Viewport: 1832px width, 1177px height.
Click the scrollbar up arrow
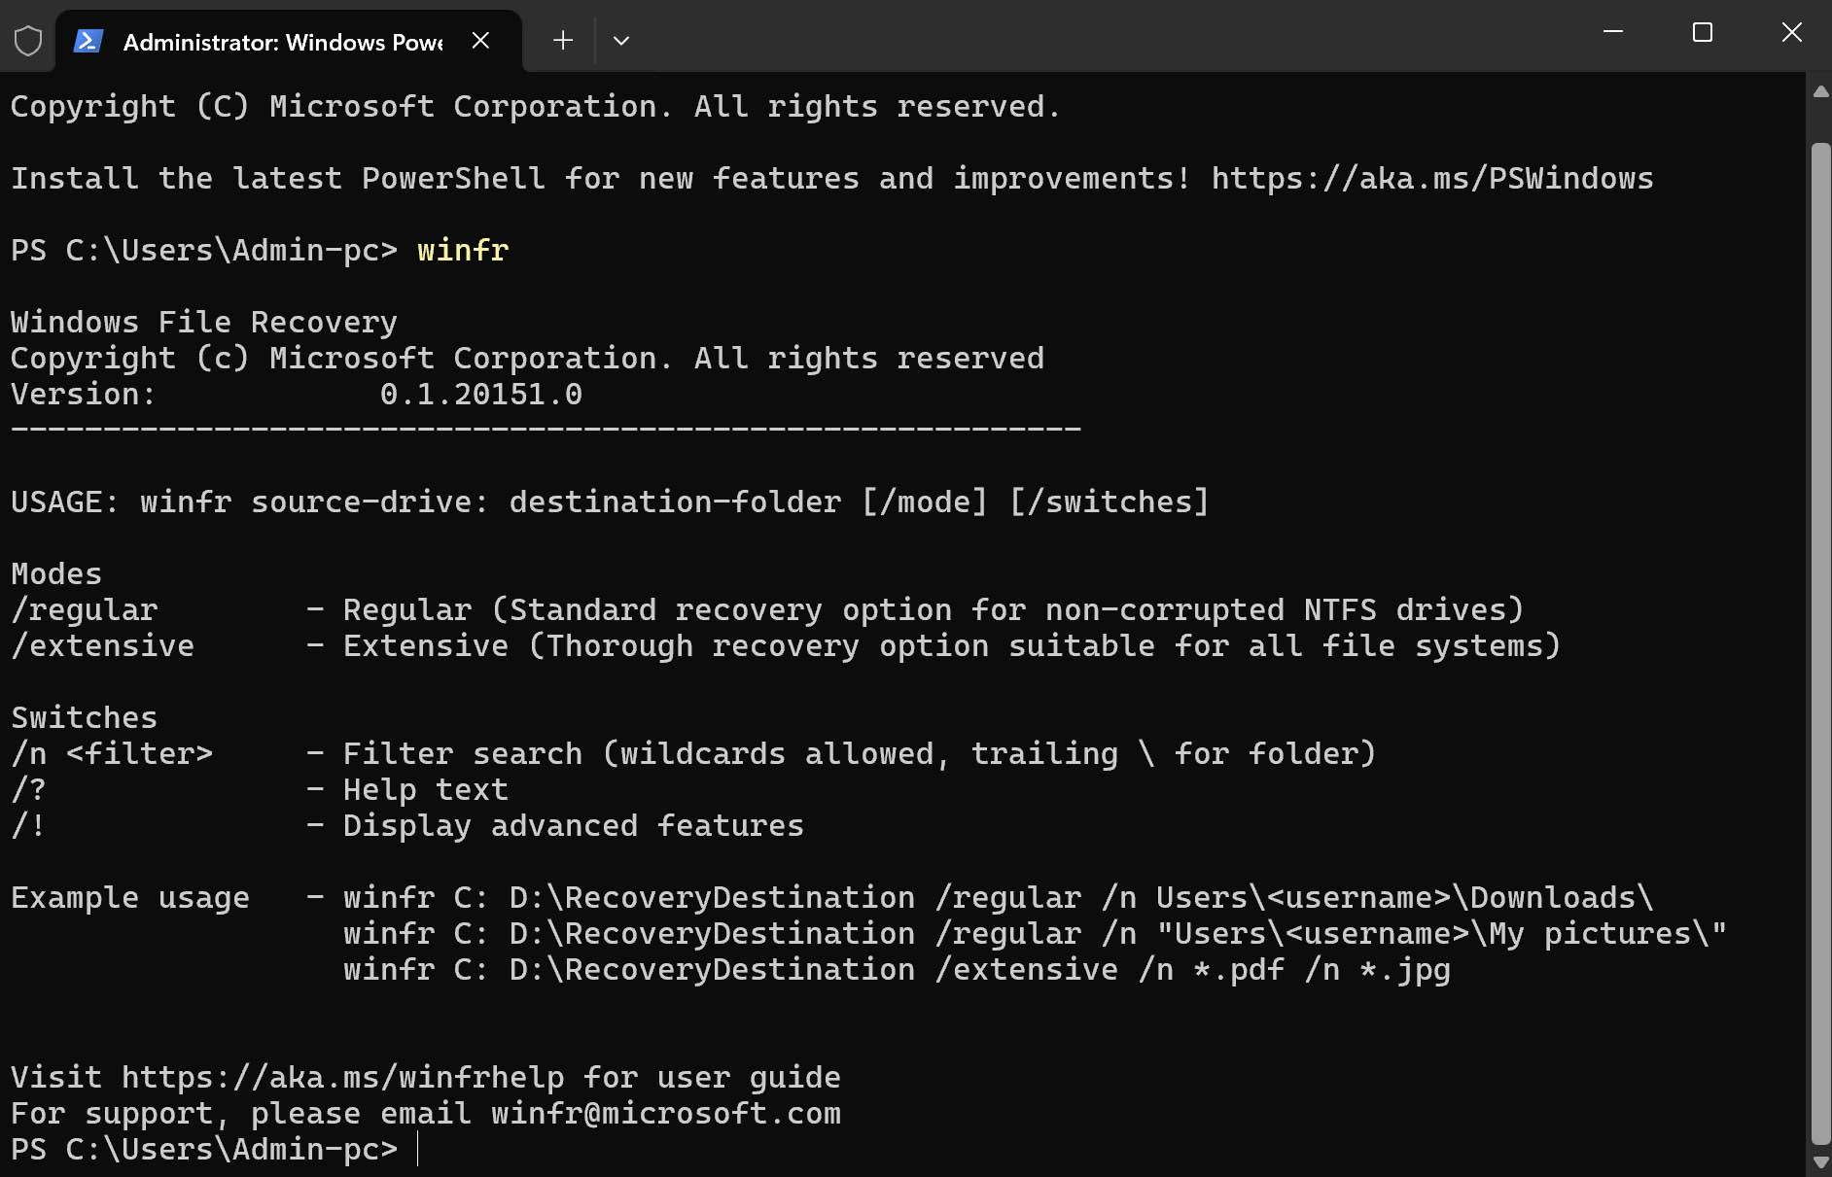coord(1820,92)
